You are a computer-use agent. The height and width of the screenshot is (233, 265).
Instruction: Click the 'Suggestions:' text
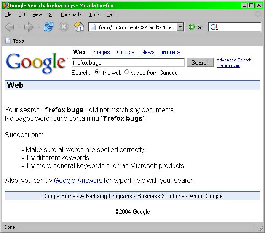(x=24, y=135)
